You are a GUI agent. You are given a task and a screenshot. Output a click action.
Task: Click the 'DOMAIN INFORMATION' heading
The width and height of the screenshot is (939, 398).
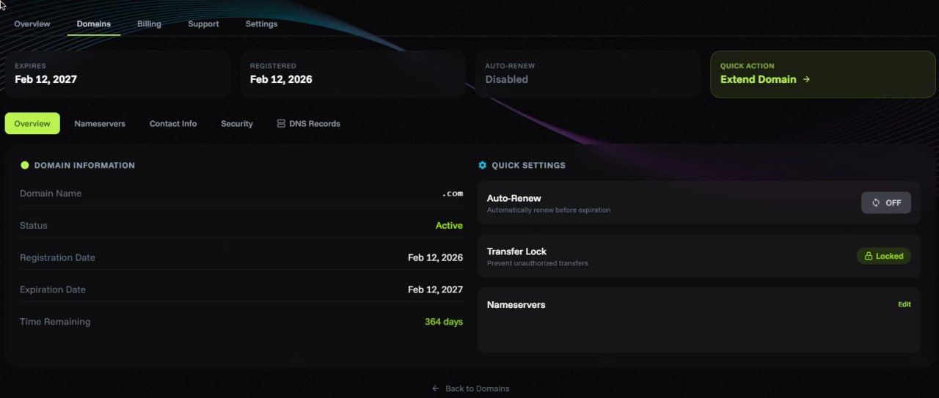pyautogui.click(x=84, y=165)
